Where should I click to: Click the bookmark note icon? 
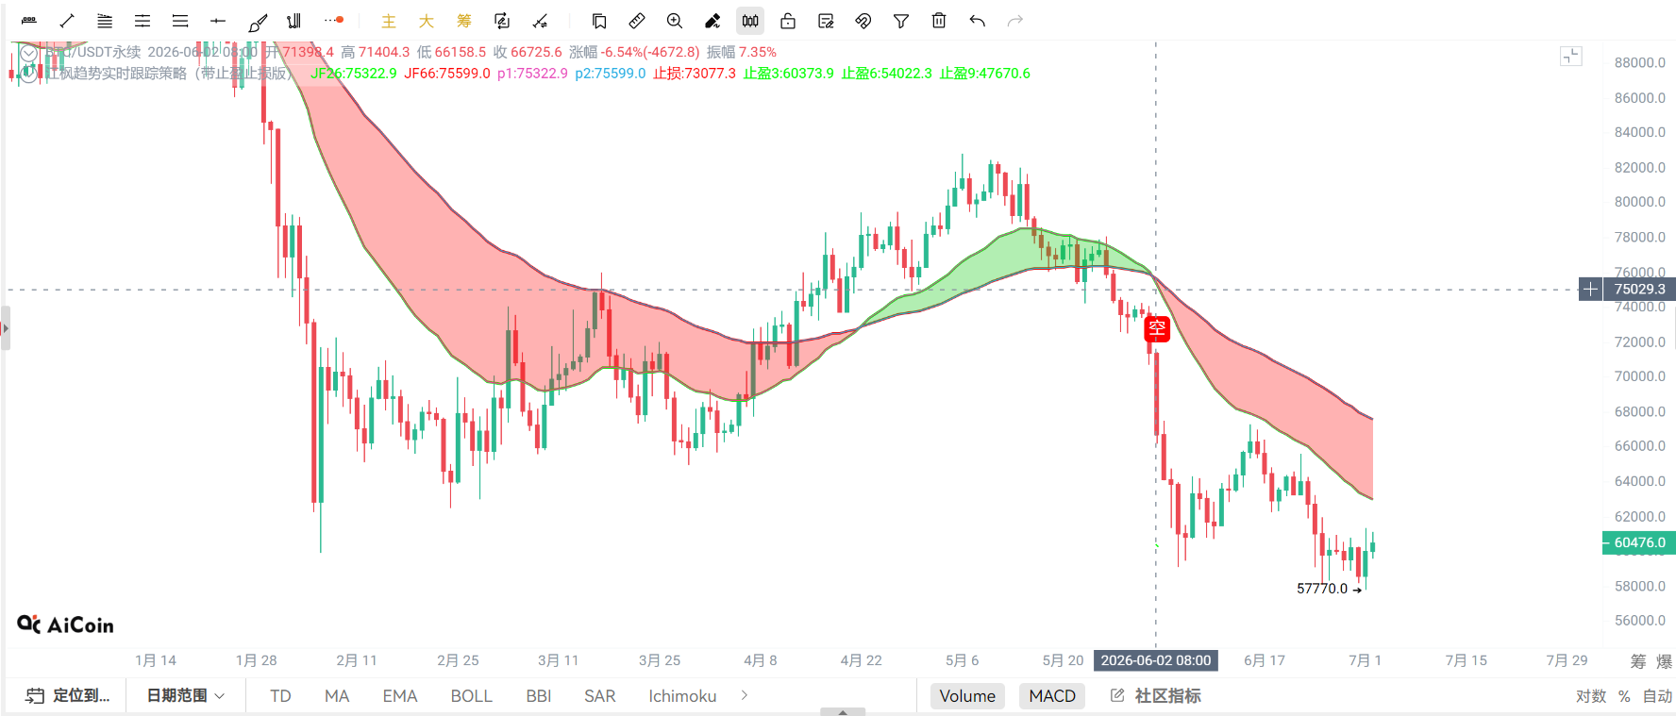(599, 21)
